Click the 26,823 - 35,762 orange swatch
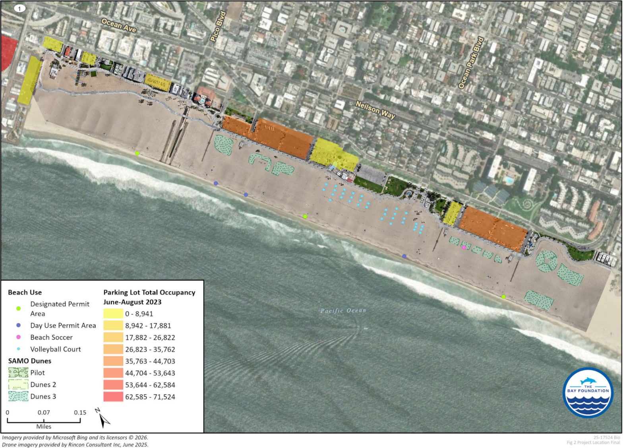 click(113, 350)
